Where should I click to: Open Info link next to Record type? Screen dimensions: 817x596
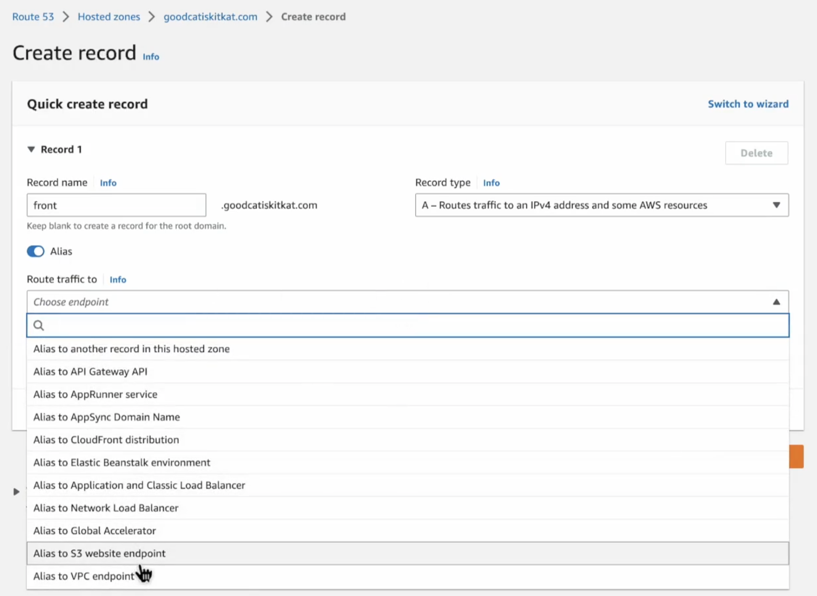(491, 183)
